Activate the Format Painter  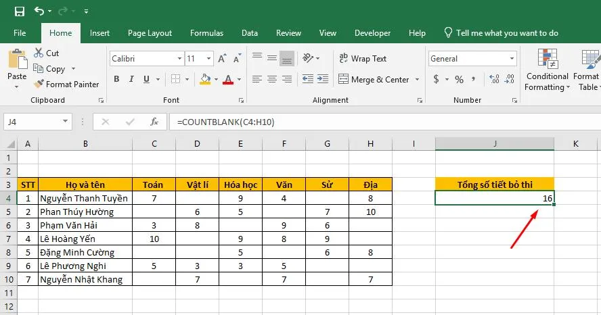(66, 84)
